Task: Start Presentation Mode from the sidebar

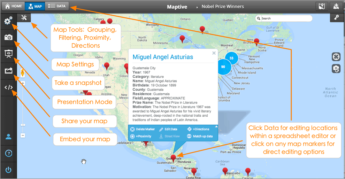Action: pyautogui.click(x=8, y=54)
